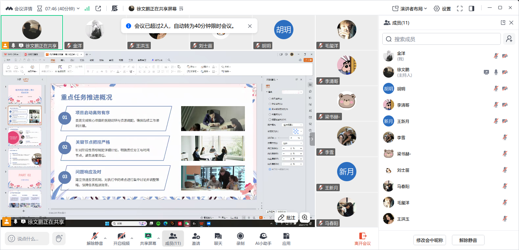Open the 设置 settings menu
Screen dimensions: 519x250
pyautogui.click(x=442, y=9)
